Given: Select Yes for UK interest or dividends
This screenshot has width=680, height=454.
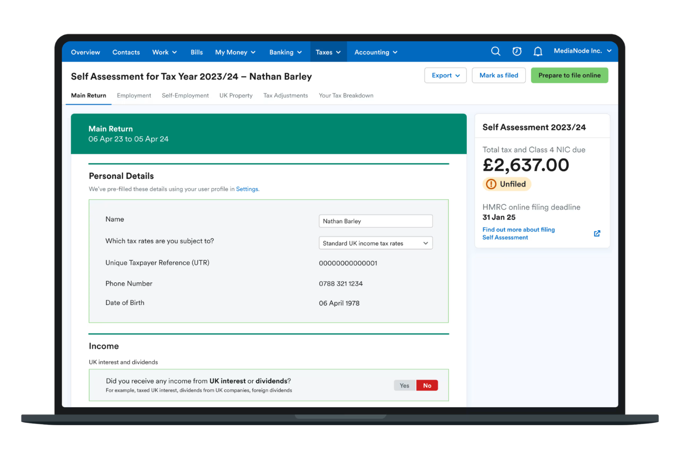Looking at the screenshot, I should 404,385.
